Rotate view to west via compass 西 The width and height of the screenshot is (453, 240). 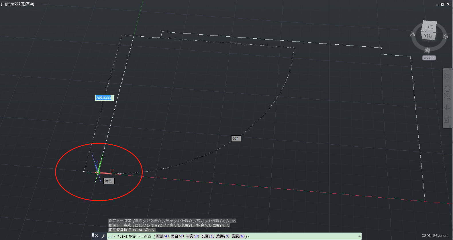(413, 34)
